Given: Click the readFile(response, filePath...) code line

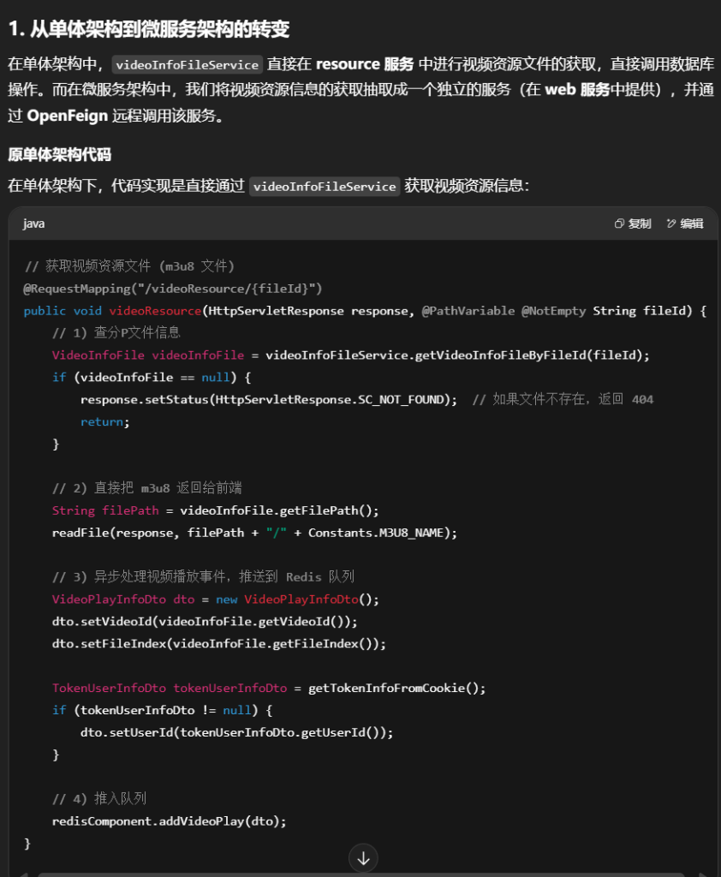Looking at the screenshot, I should tap(254, 533).
